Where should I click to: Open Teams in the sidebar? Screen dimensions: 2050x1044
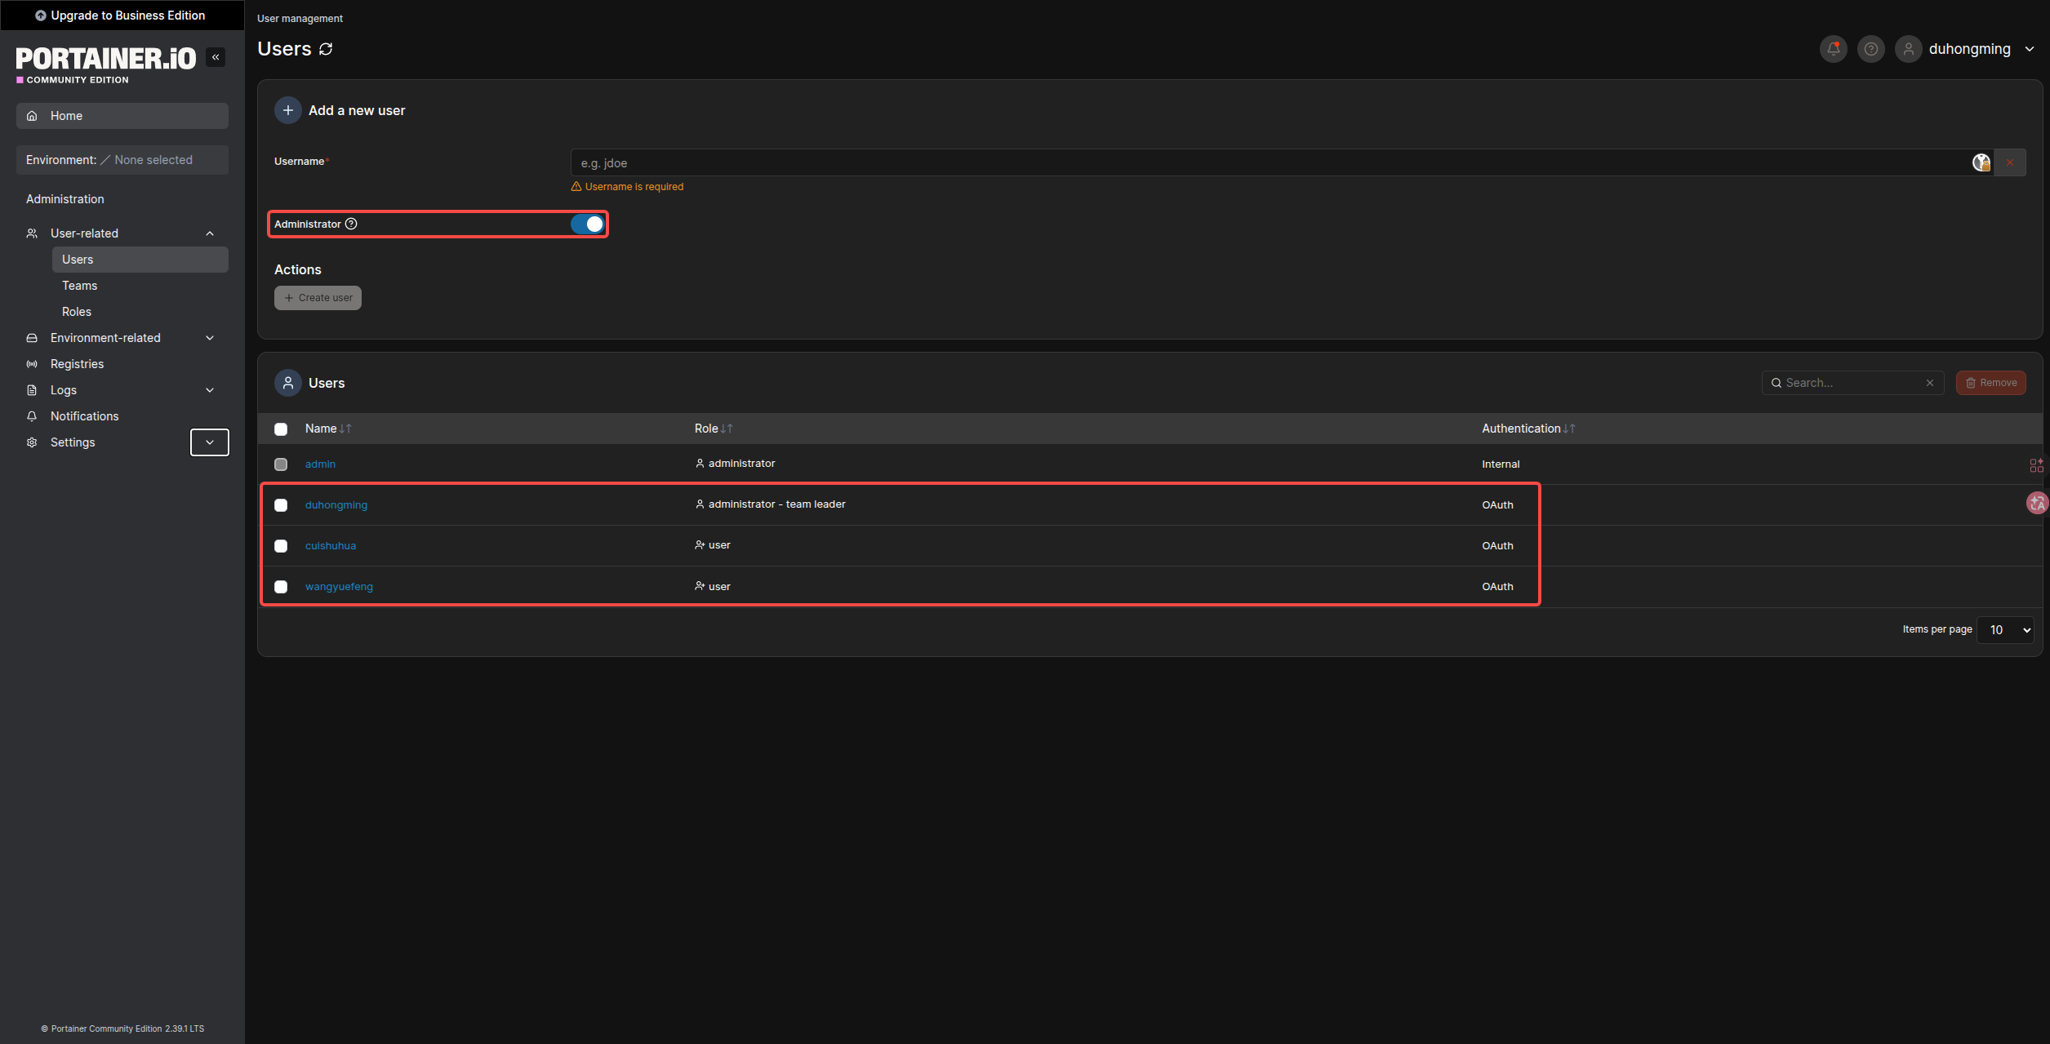[x=79, y=286]
